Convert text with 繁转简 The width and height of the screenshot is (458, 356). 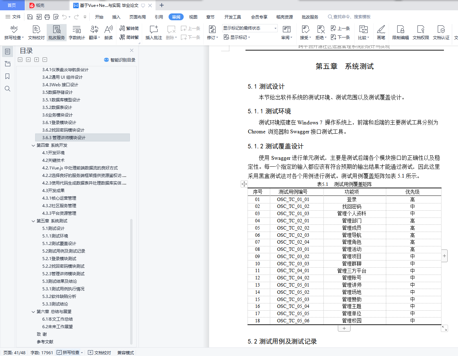129,29
